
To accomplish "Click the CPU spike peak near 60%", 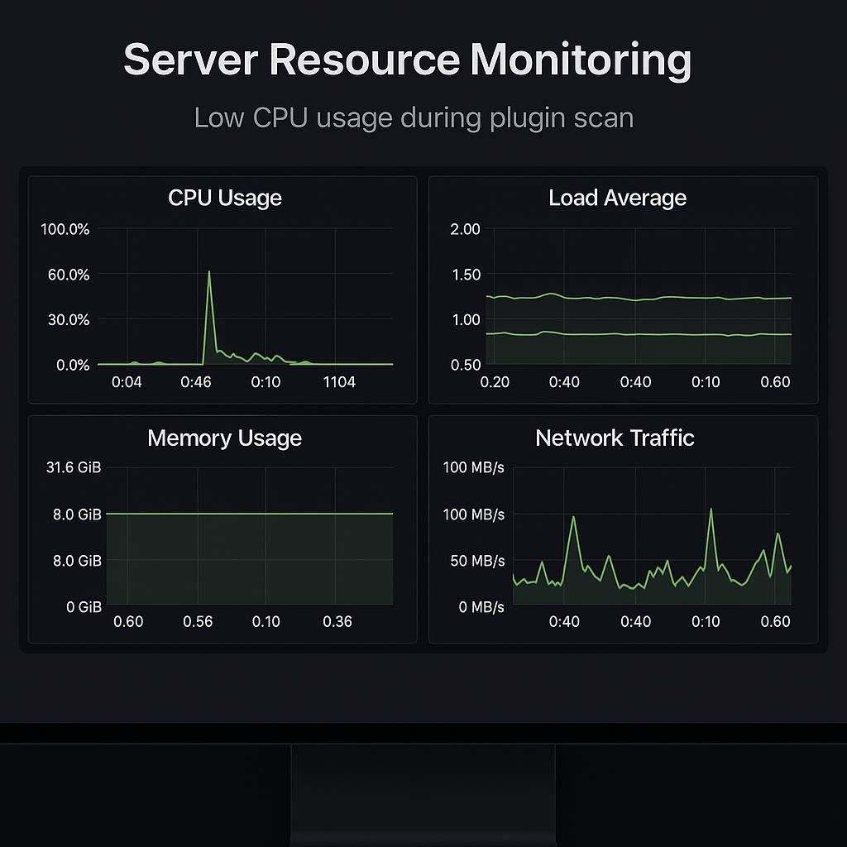I will click(209, 272).
